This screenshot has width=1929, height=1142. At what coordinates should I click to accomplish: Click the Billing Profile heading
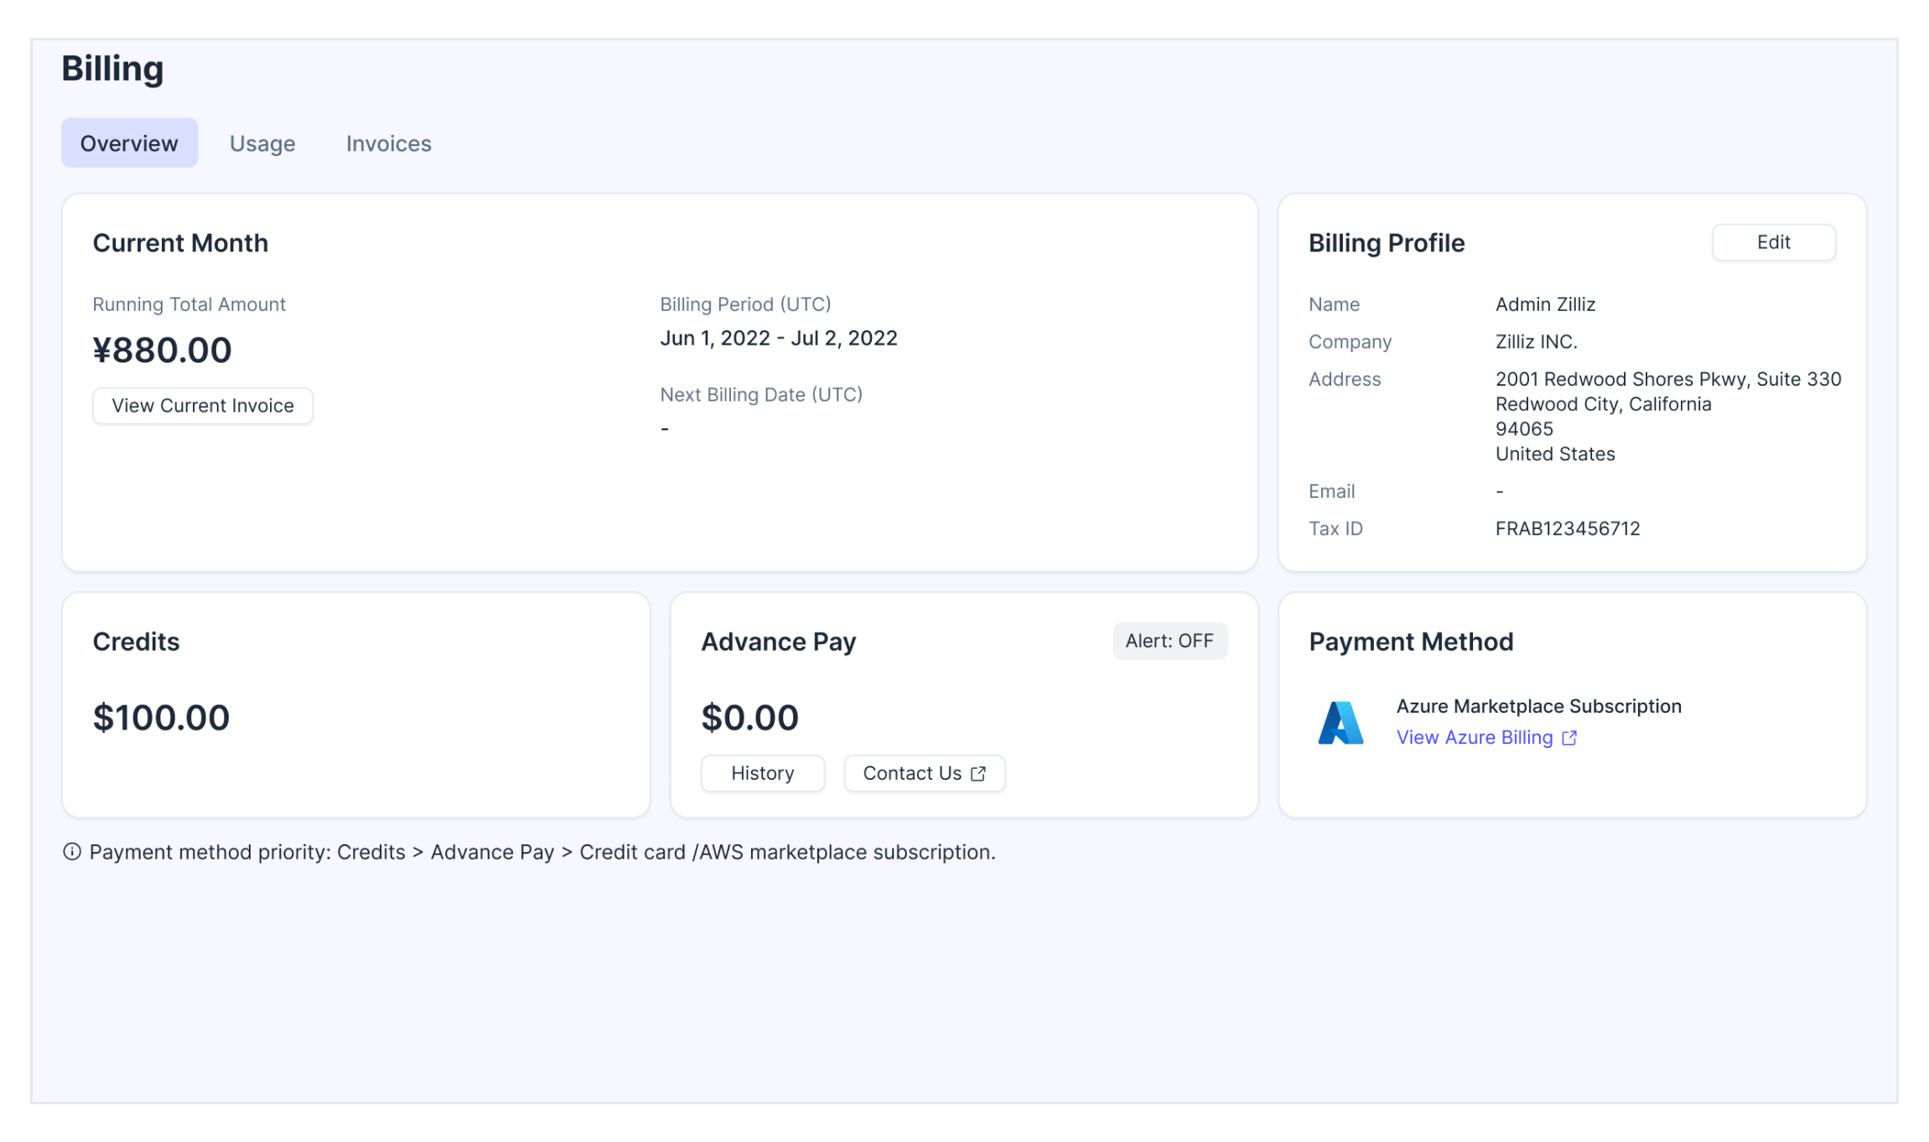[x=1387, y=243]
